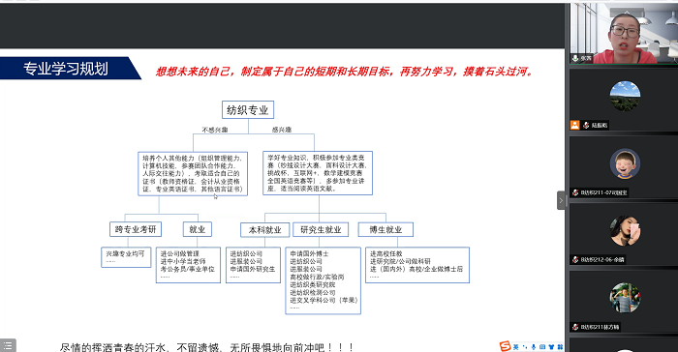Viewport: 678px width, 352px height.
Task: Click the orange host badge icon
Action: coord(574,126)
